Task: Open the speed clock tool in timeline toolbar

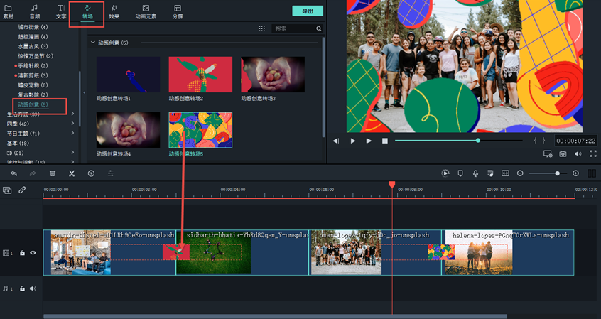Action: [x=91, y=173]
